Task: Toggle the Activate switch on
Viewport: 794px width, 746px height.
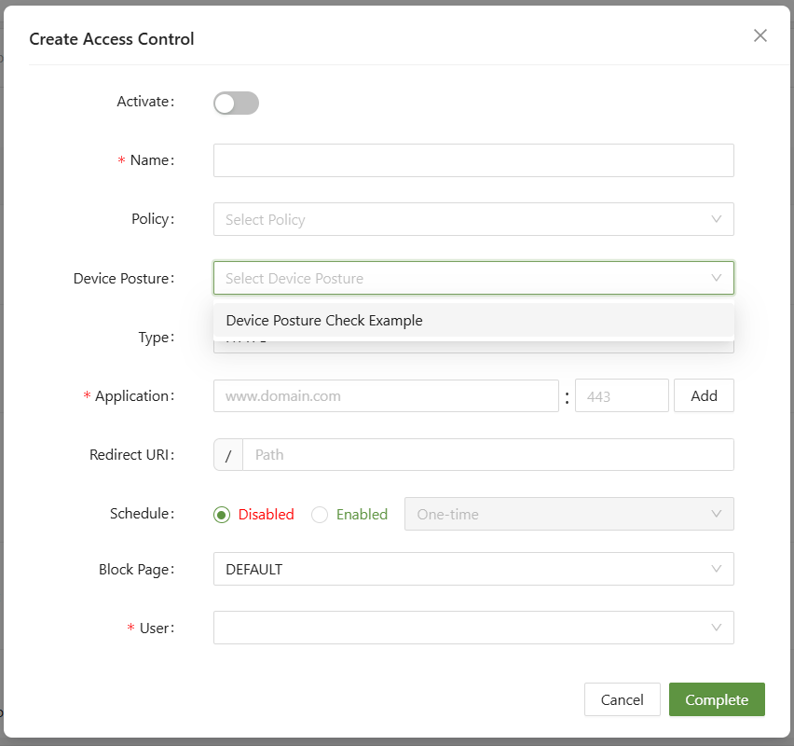Action: [x=236, y=103]
